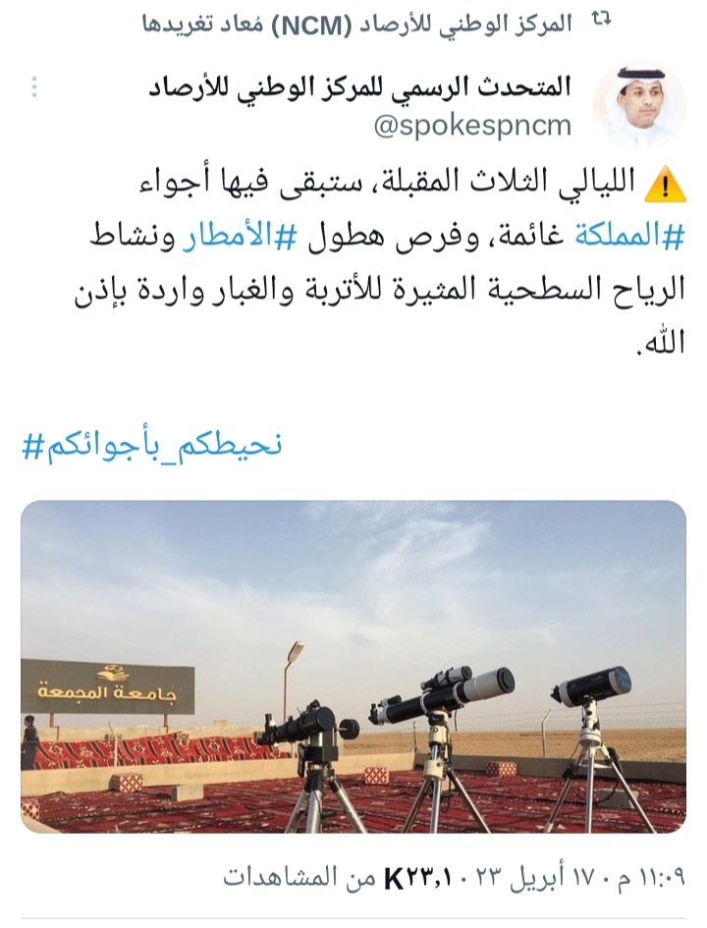This screenshot has width=707, height=928.
Task: Open the @spokespncm handle
Action: [x=472, y=126]
